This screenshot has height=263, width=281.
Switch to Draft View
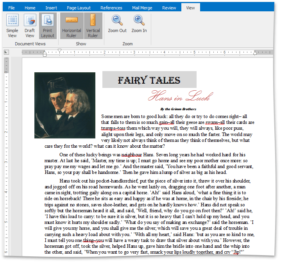[x=30, y=26]
